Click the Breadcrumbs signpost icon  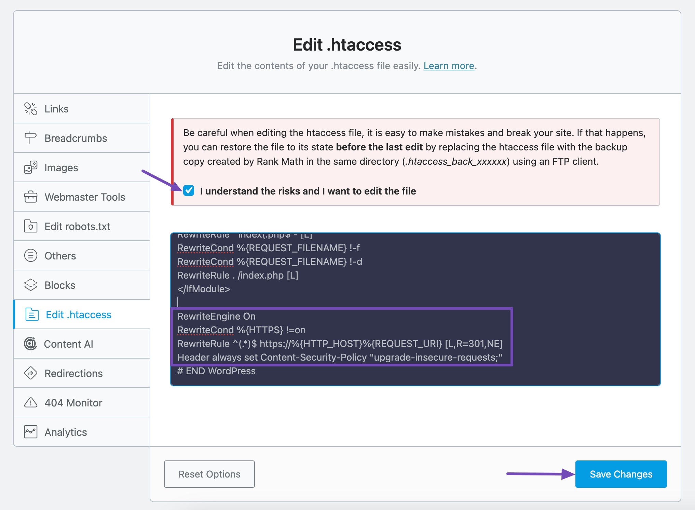click(x=30, y=138)
